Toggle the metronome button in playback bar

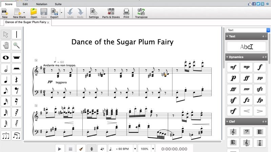tap(91, 149)
